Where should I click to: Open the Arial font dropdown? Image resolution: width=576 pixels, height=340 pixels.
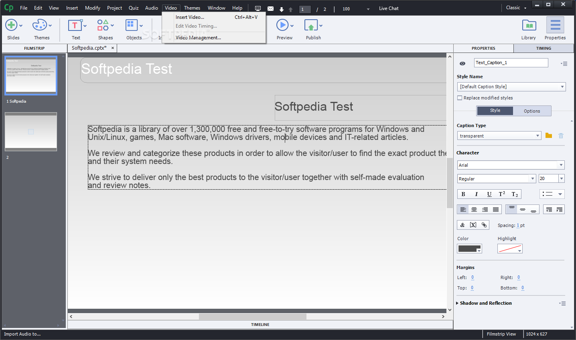coord(511,165)
